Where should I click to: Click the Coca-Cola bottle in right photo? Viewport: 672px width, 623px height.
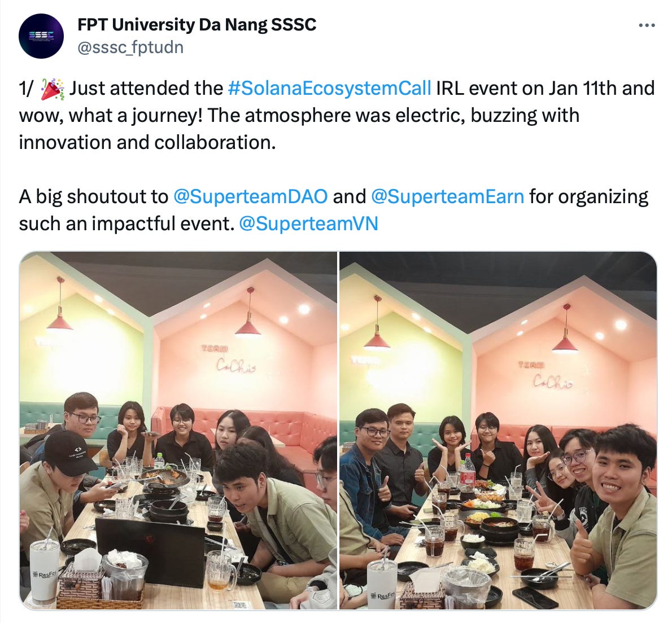click(467, 472)
